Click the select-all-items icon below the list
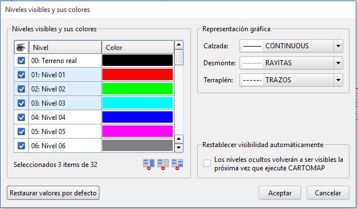The image size is (358, 209). point(149,164)
